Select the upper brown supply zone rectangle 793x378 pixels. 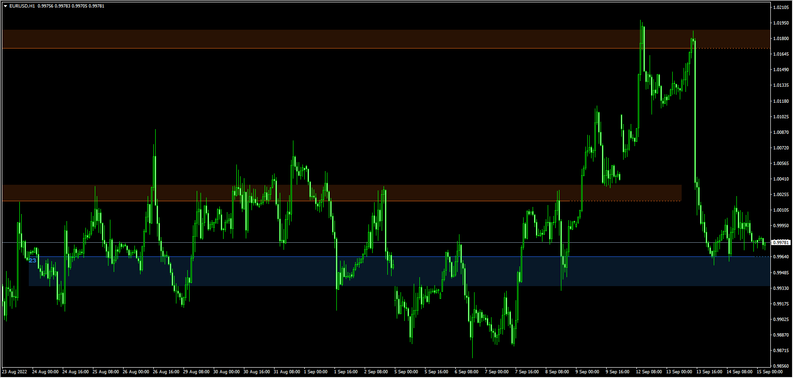[386, 39]
